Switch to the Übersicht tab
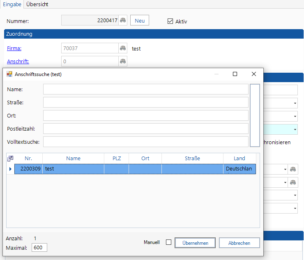 (x=37, y=4)
